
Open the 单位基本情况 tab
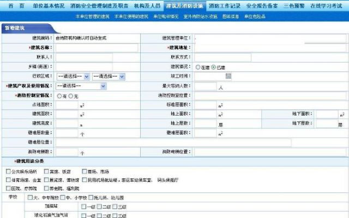point(49,6)
